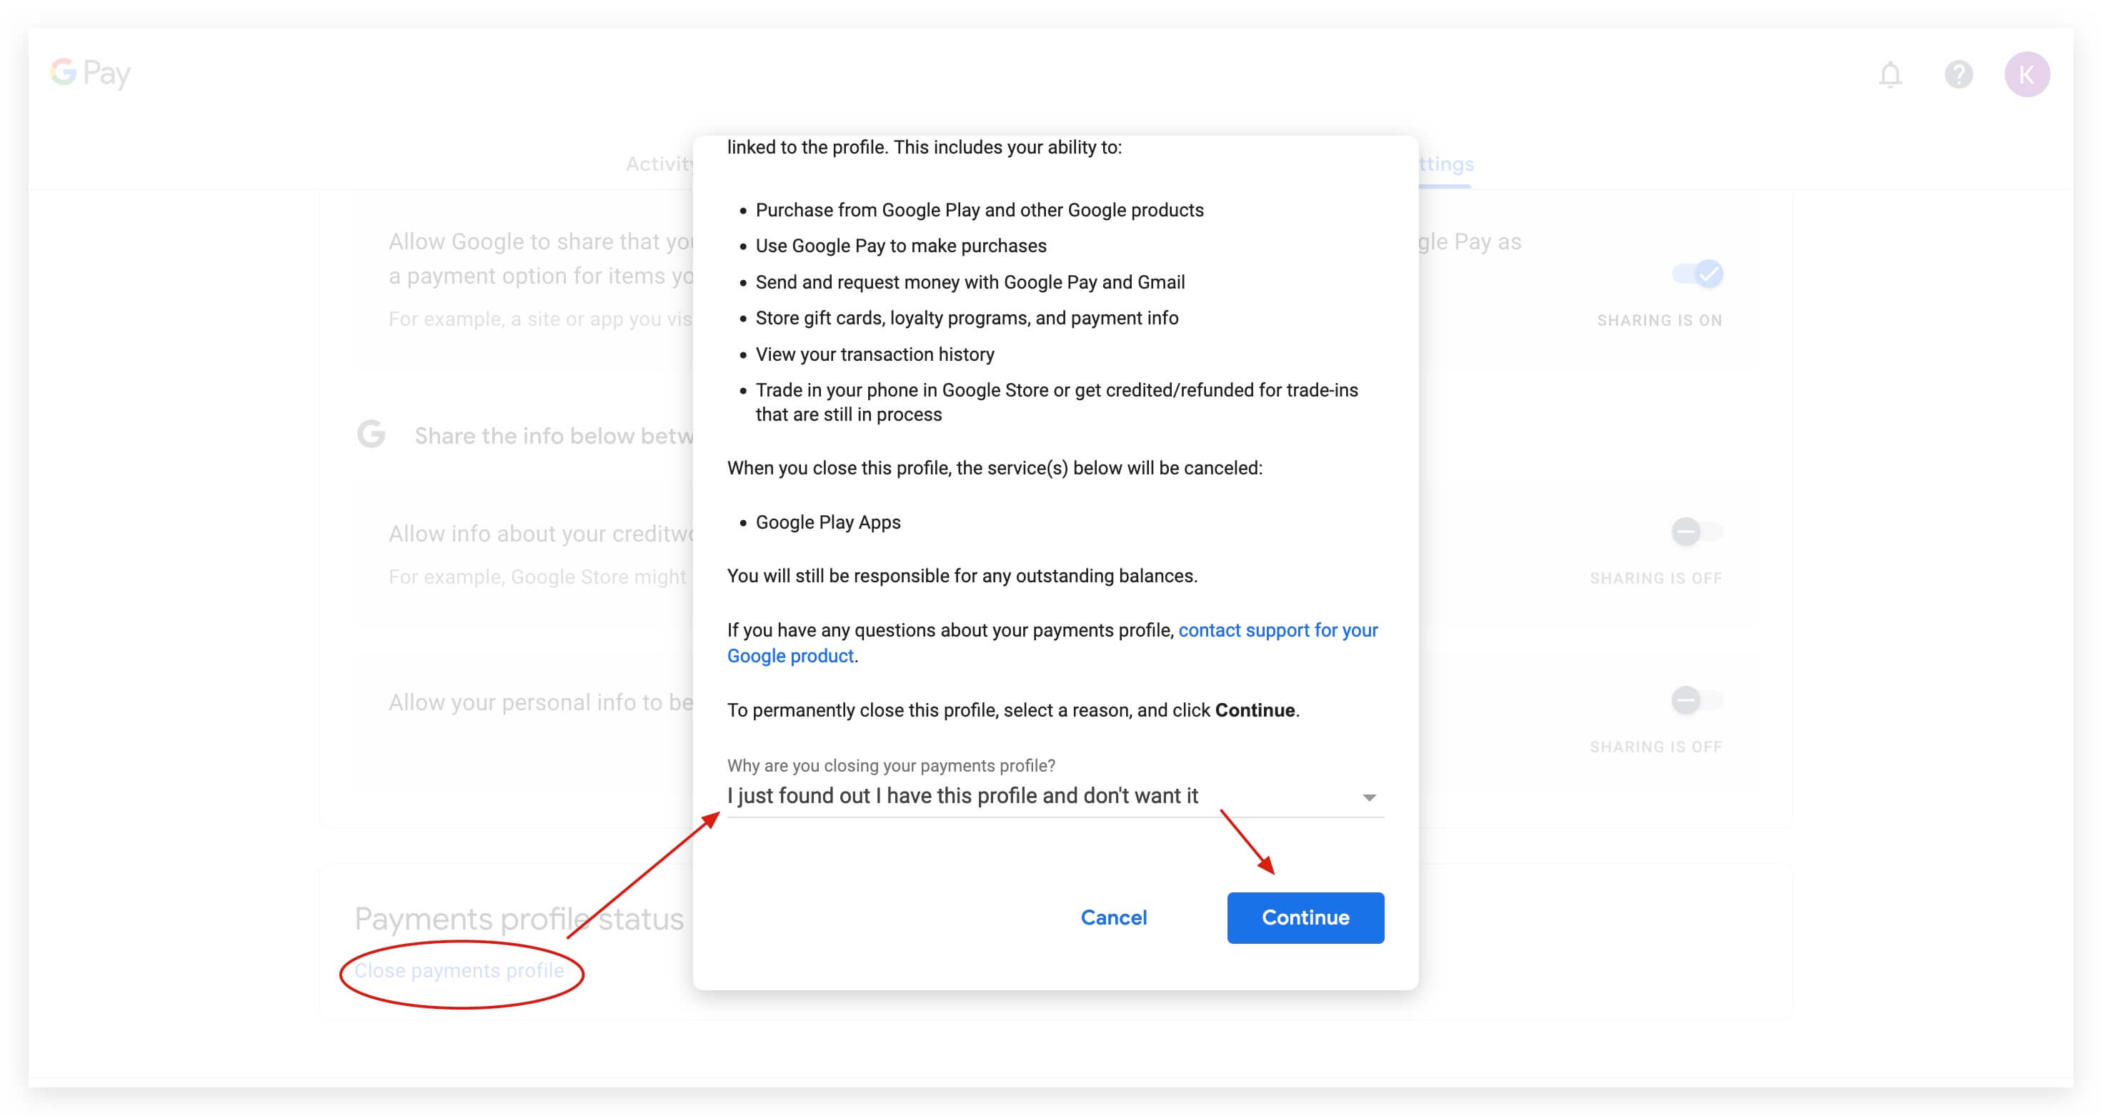Click the Google Play Apps list item
The height and width of the screenshot is (1116, 2102).
827,522
